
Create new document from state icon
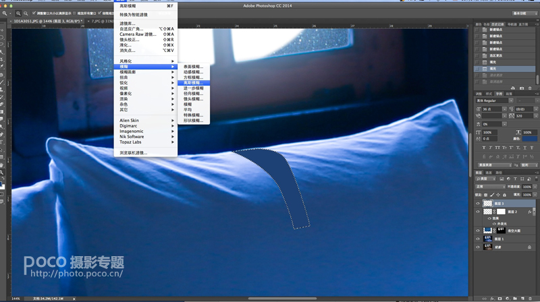(x=514, y=88)
